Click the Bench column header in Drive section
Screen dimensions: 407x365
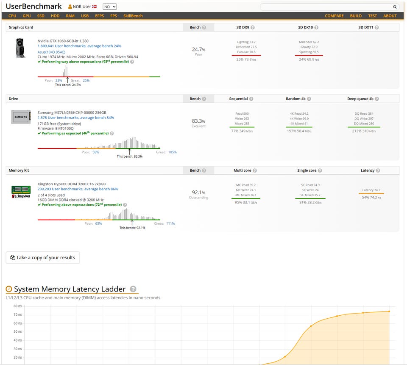(198, 99)
